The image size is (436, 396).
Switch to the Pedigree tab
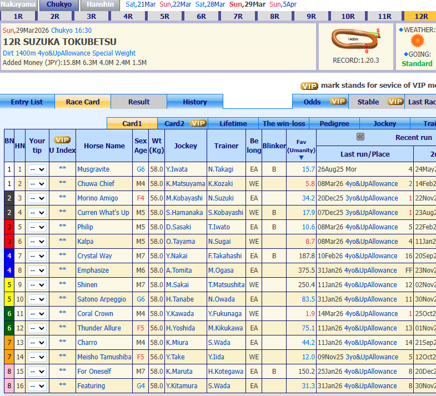(334, 123)
